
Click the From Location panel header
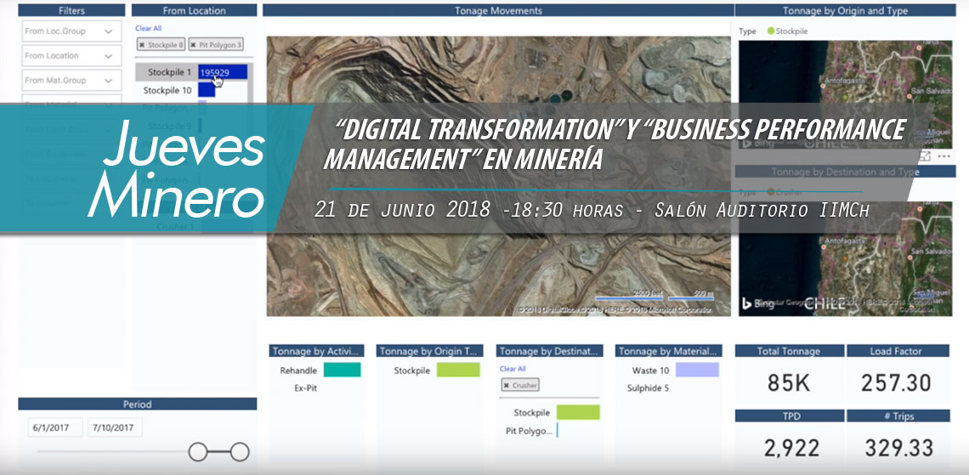tap(194, 10)
